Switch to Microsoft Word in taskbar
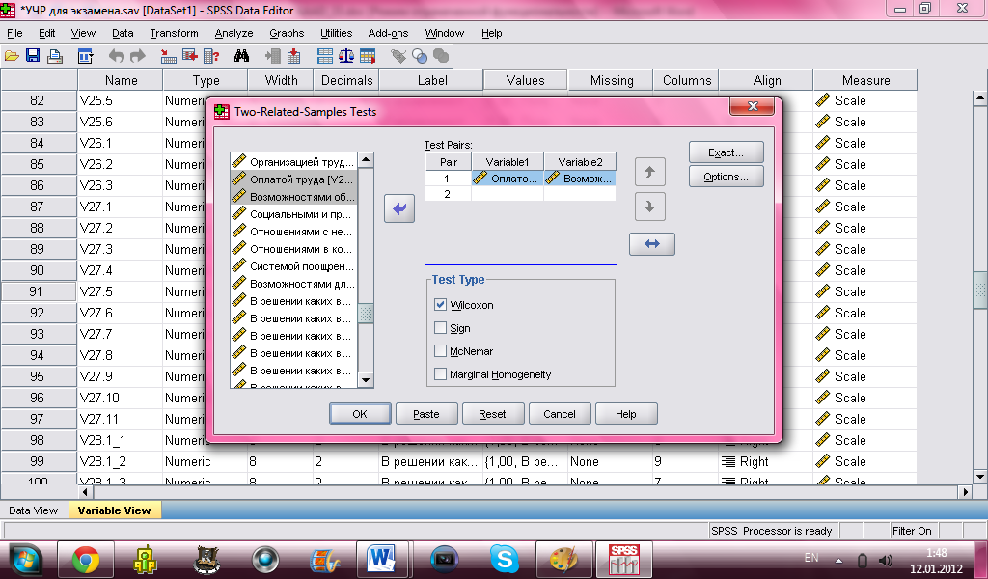 point(382,560)
